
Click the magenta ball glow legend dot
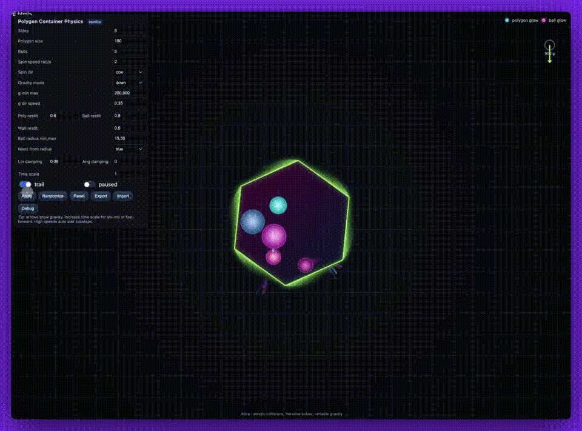click(544, 21)
